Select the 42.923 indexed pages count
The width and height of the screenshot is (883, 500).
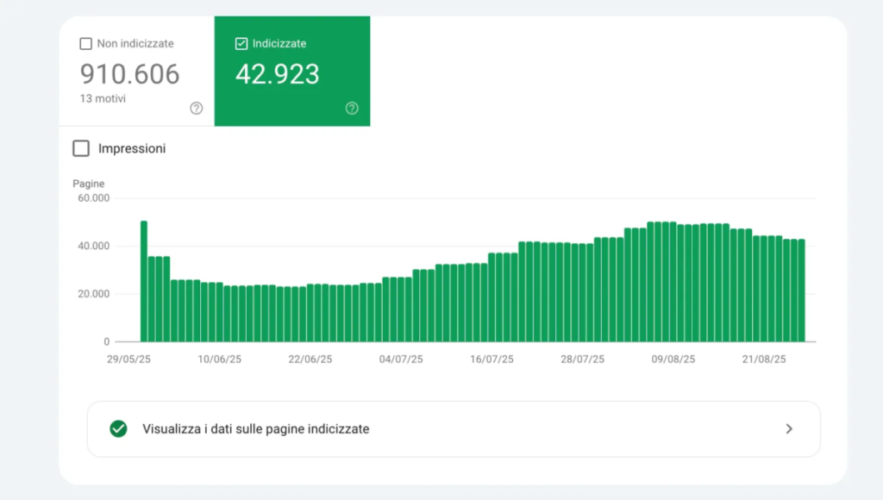[277, 74]
